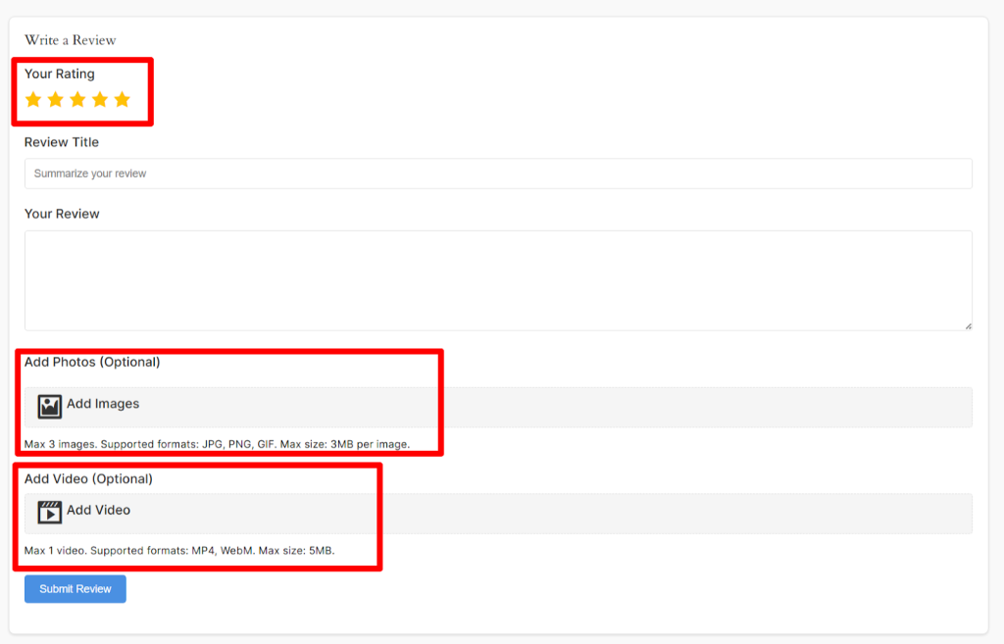Click the Write a Review heading

click(71, 40)
